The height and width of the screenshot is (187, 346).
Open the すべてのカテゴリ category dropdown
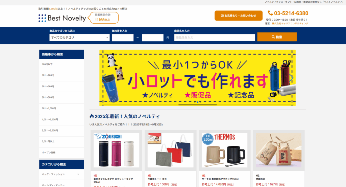pyautogui.click(x=79, y=38)
